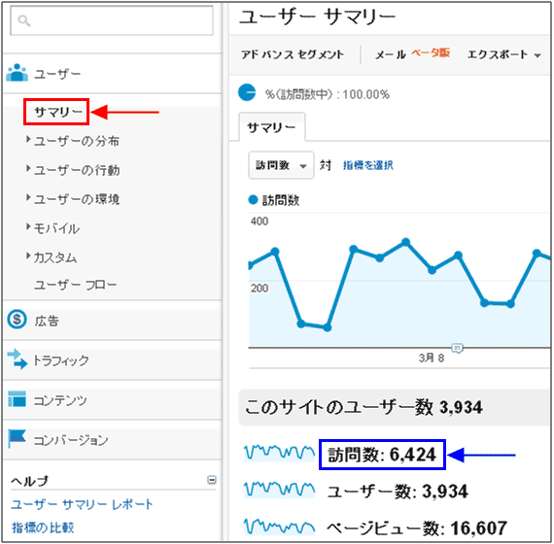Click the ページビュー数: 16,607 metric
The width and height of the screenshot is (554, 544).
(417, 528)
